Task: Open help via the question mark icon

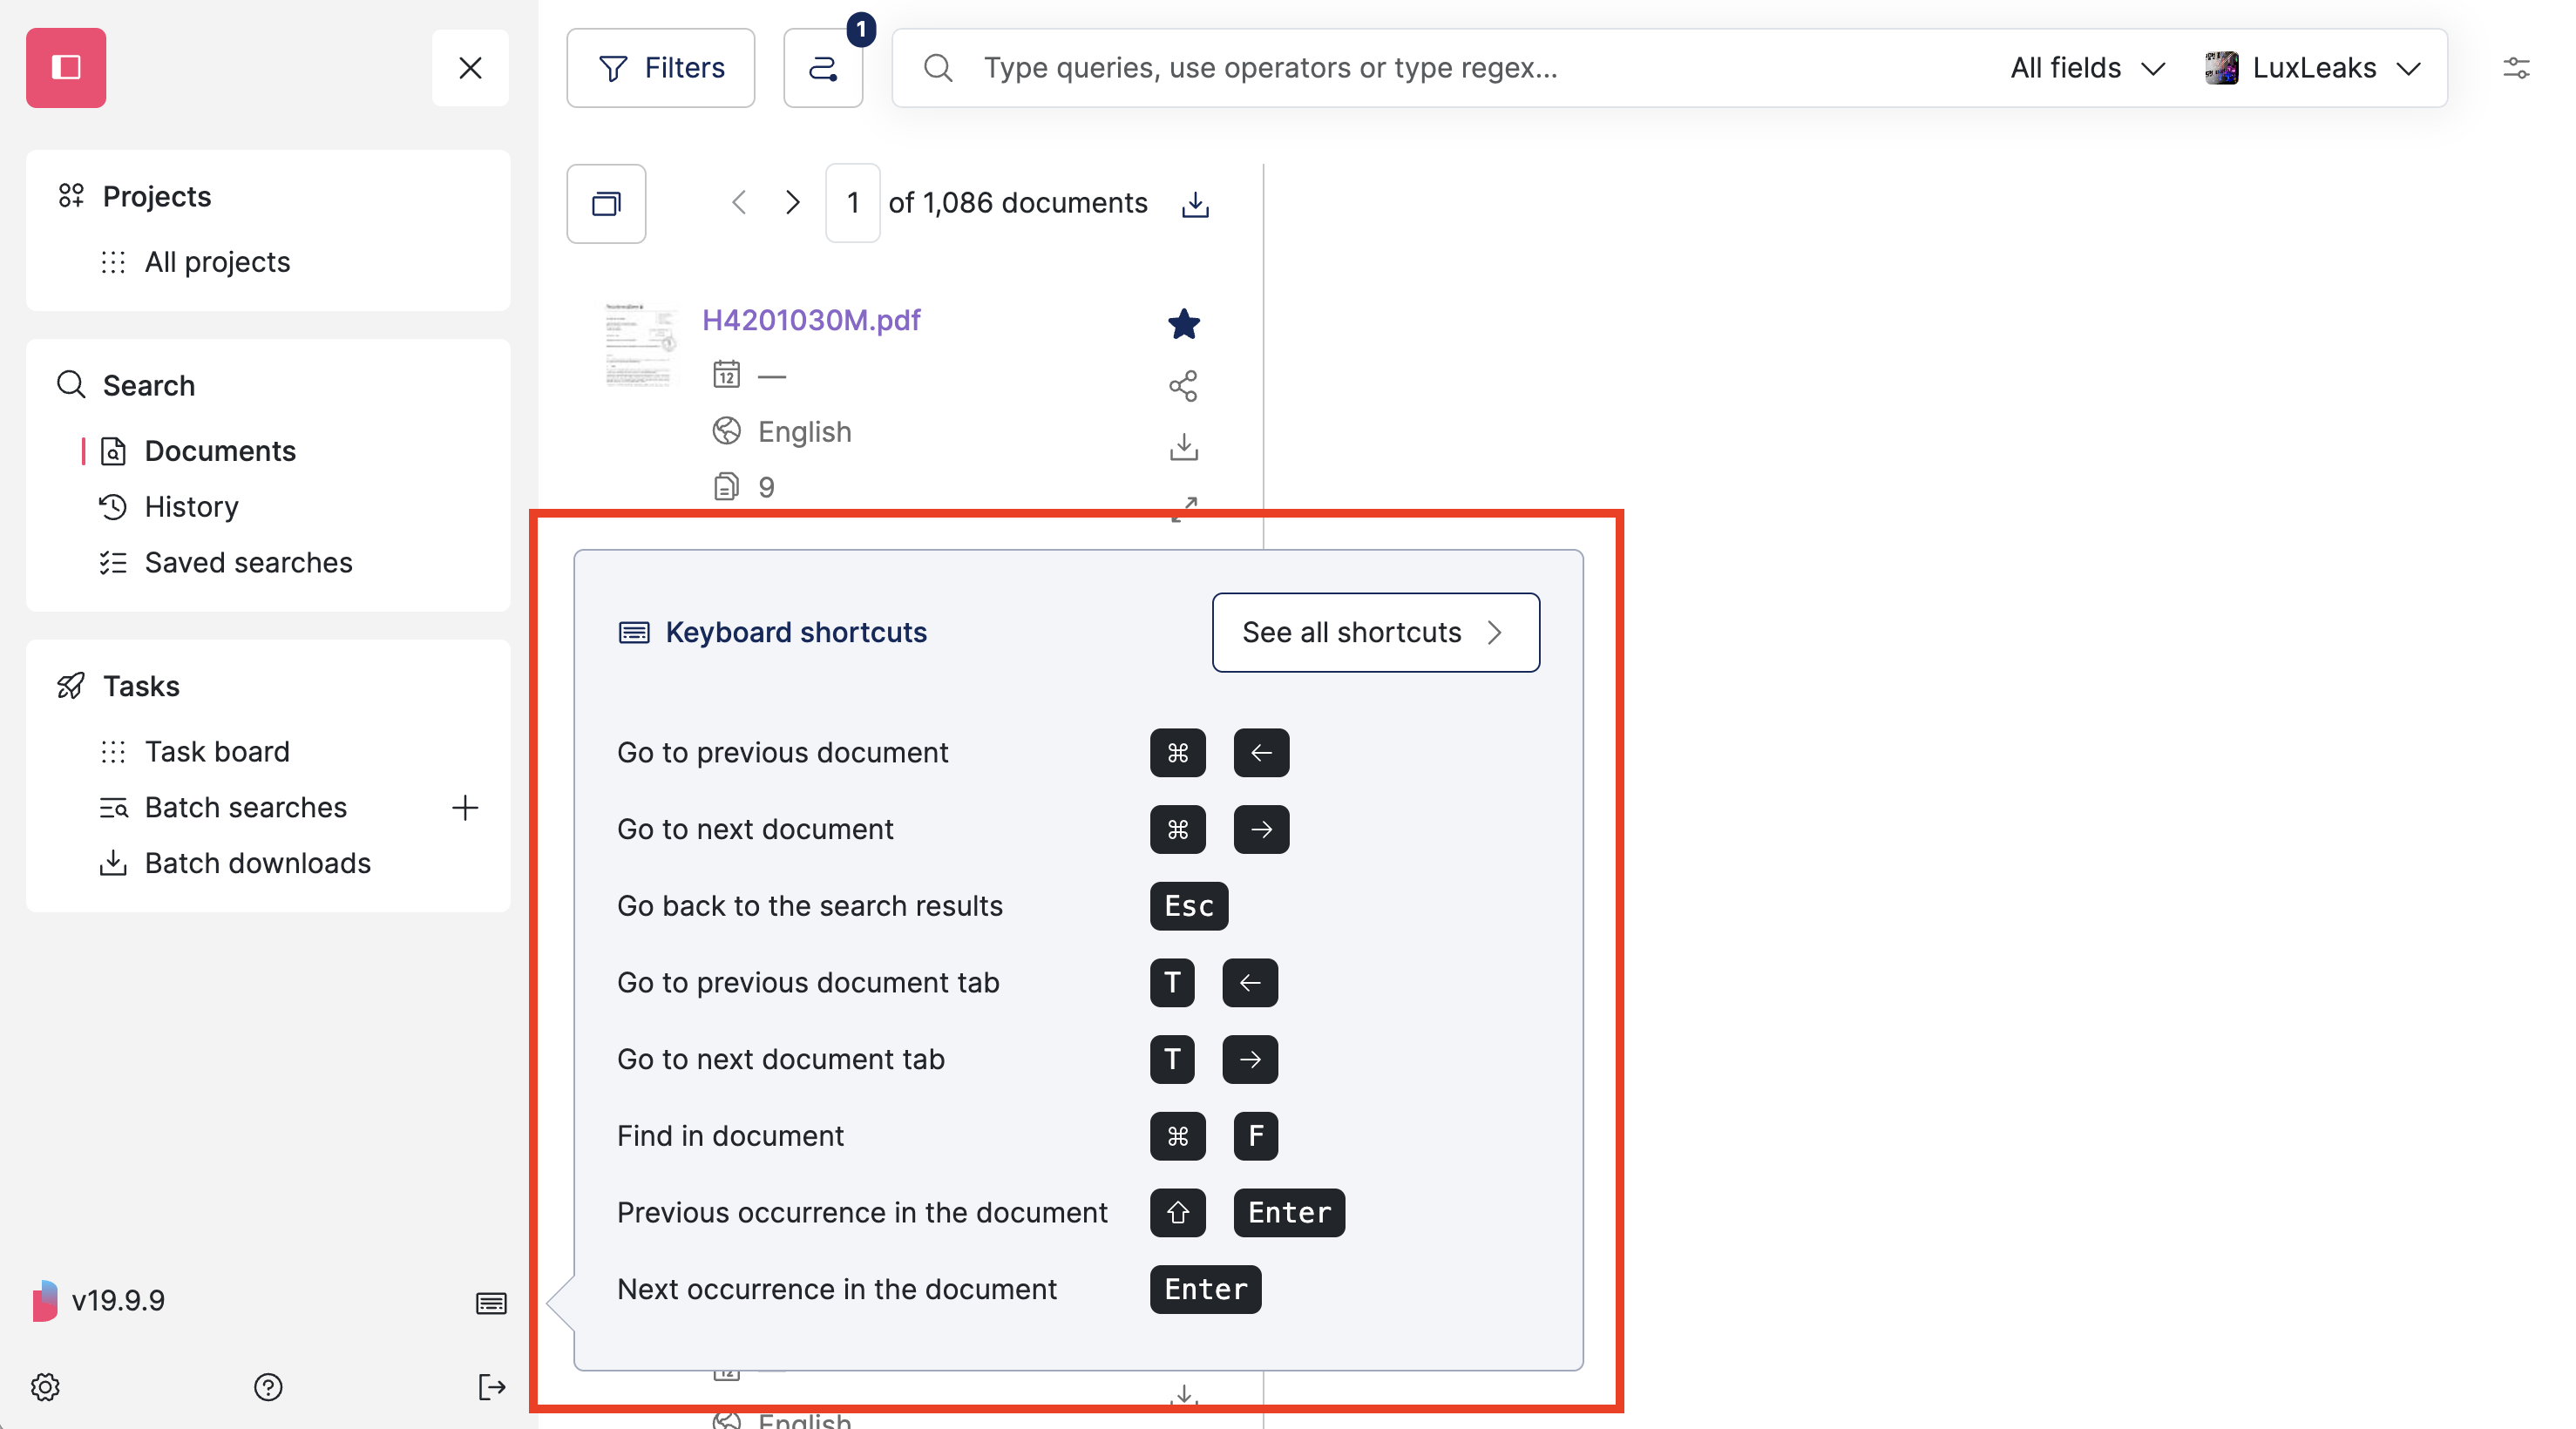Action: [x=267, y=1387]
